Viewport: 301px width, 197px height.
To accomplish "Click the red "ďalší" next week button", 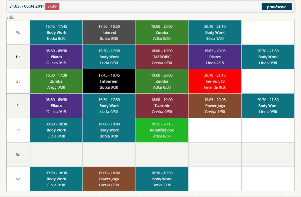I will pyautogui.click(x=52, y=6).
